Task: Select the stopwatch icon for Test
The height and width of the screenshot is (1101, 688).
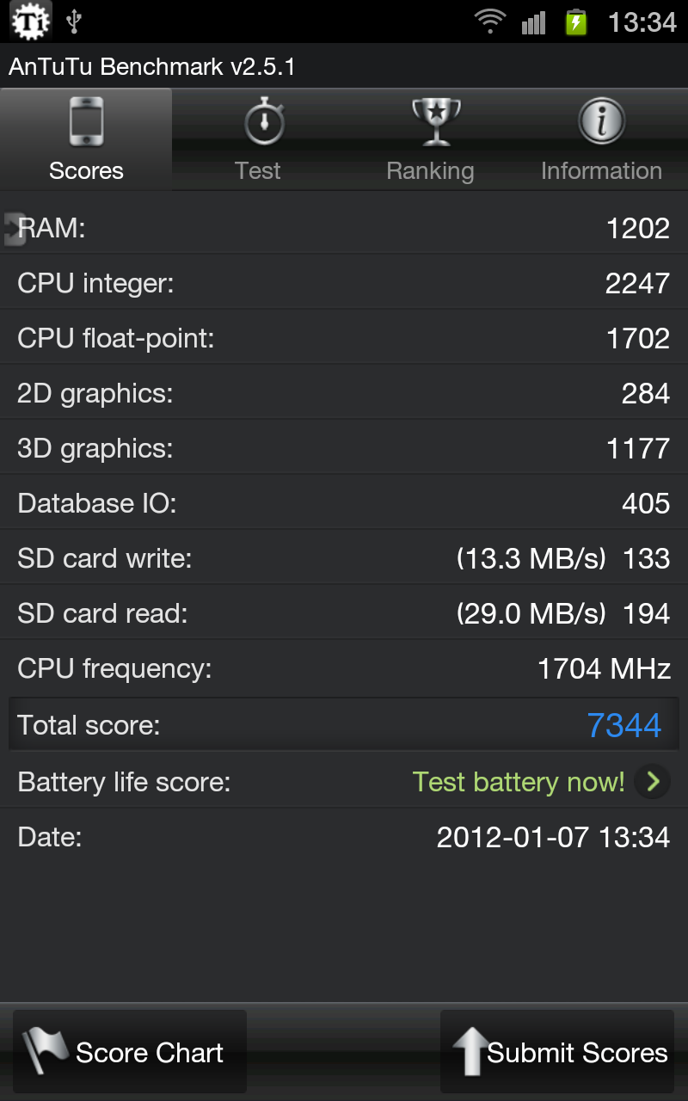Action: pyautogui.click(x=264, y=121)
